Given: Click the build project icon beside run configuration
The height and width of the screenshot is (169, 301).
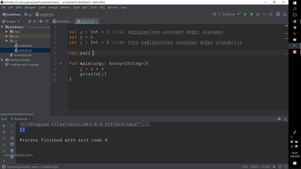Looking at the screenshot, I should tap(214, 15).
